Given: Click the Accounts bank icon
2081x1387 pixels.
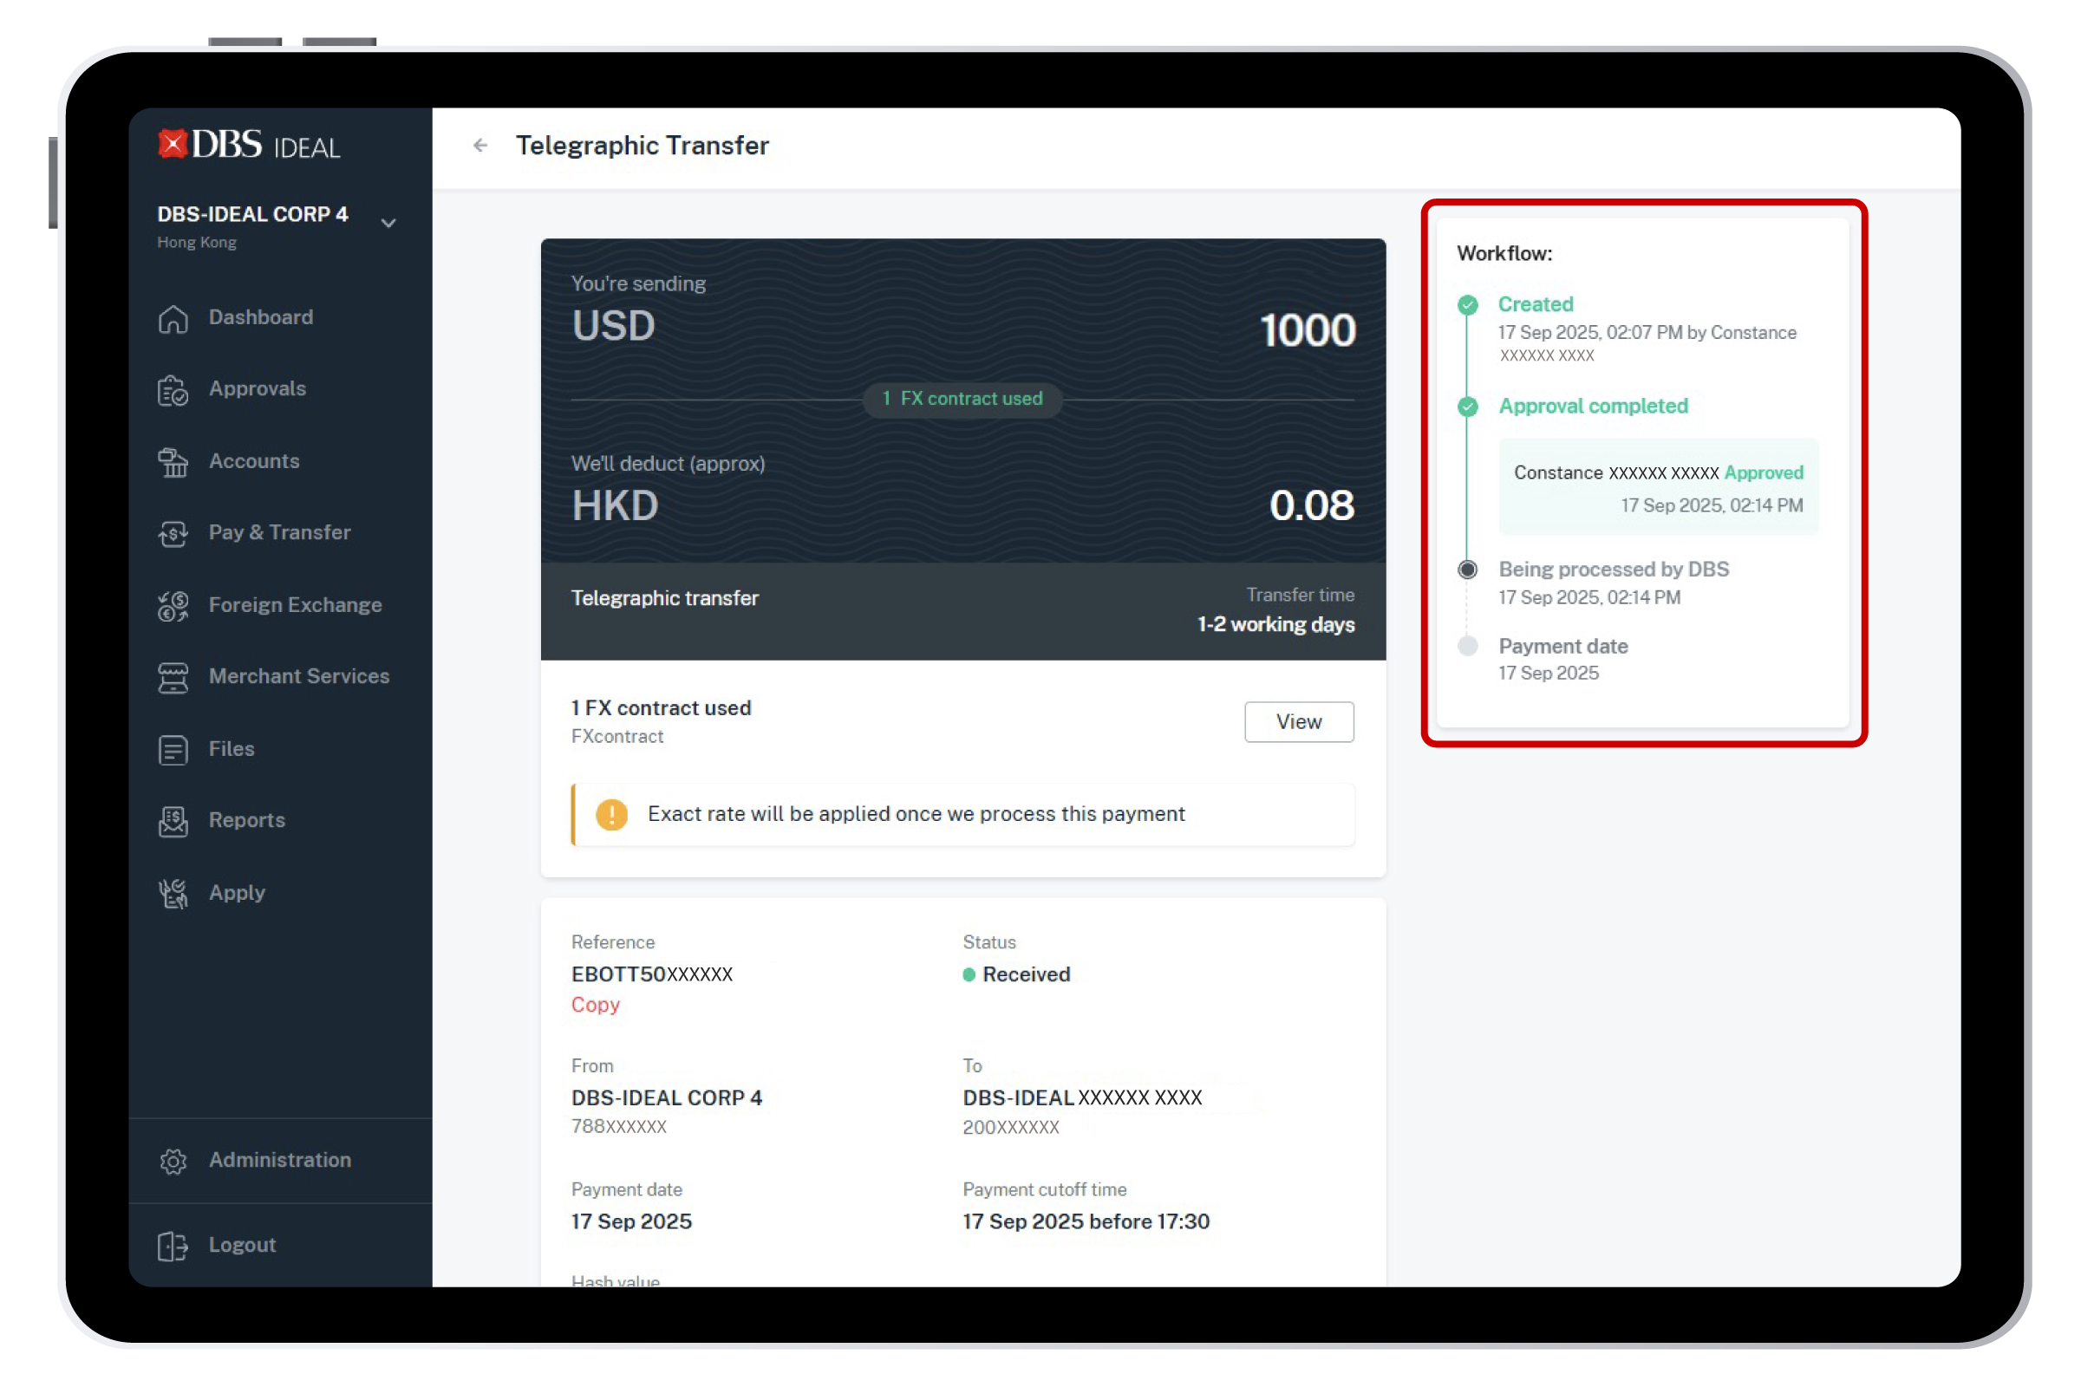Looking at the screenshot, I should pyautogui.click(x=173, y=462).
